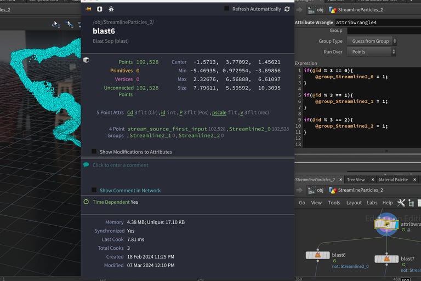Viewport: 421px width, 281px height.
Task: Click the P point attribute link
Action: point(181,112)
